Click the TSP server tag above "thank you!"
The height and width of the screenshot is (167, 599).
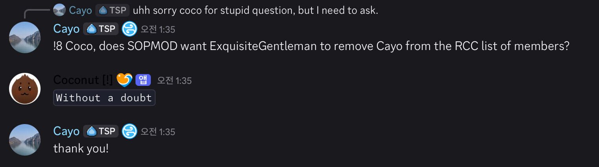coord(101,131)
